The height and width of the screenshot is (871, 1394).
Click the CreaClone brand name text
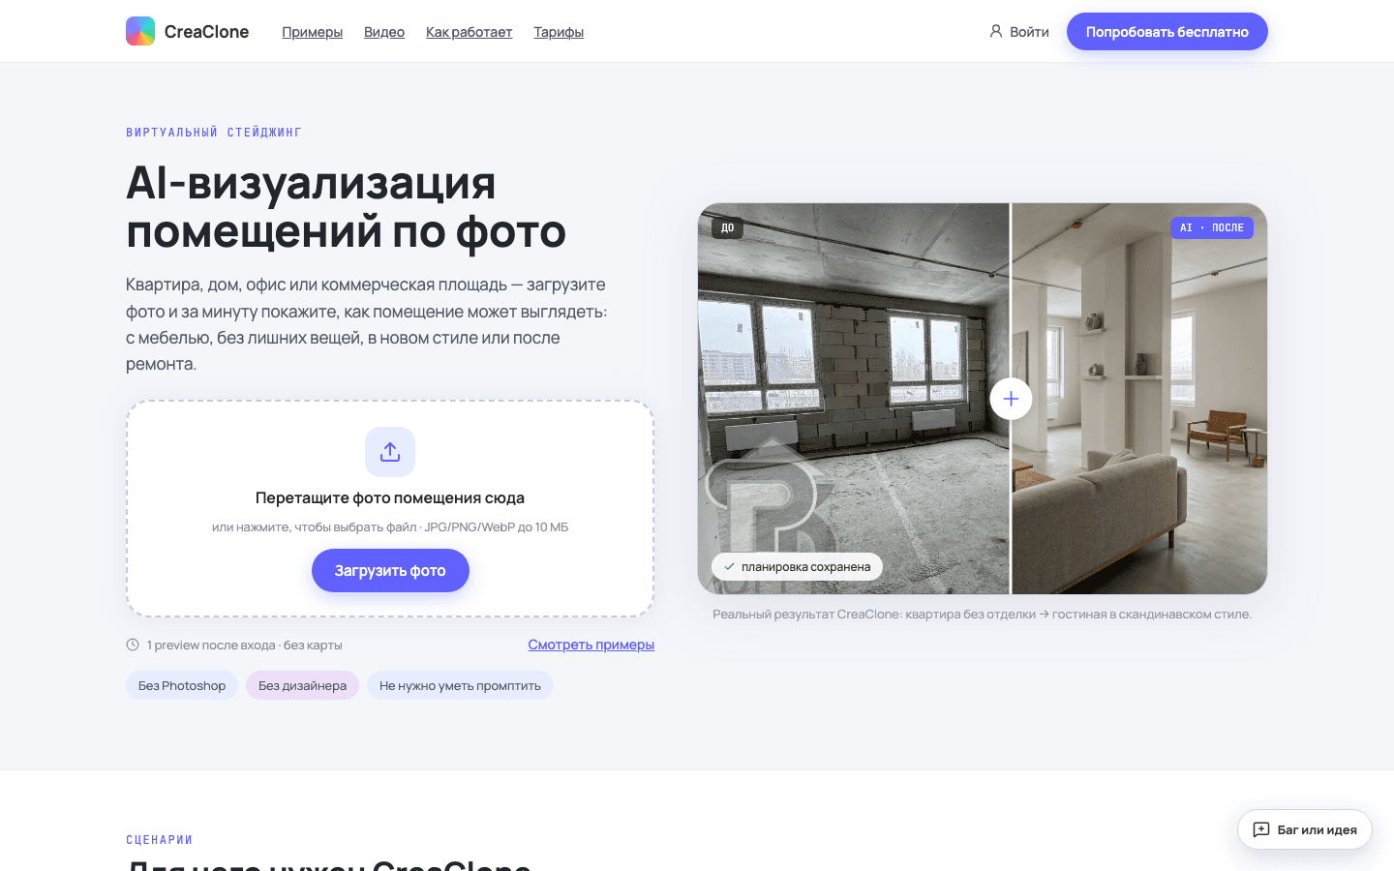click(206, 32)
